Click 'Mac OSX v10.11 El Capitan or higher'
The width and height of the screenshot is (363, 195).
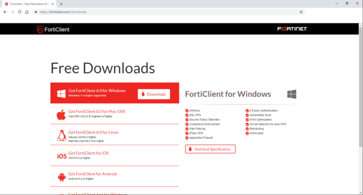[90, 116]
